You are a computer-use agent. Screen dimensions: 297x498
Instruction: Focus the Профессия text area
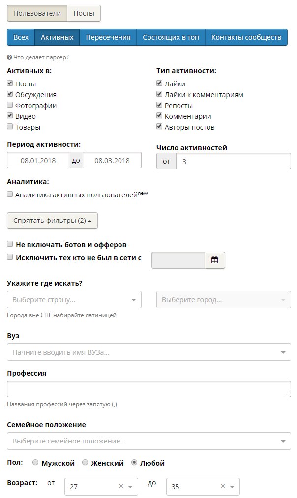(x=149, y=389)
